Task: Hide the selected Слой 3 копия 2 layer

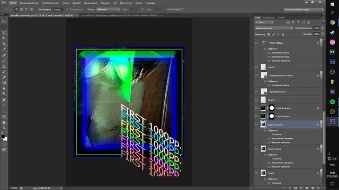Action: [x=256, y=125]
